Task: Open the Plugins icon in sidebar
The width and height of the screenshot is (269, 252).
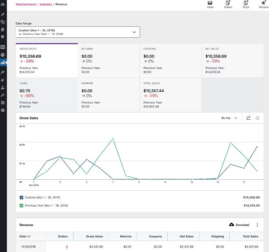Action: [2, 80]
